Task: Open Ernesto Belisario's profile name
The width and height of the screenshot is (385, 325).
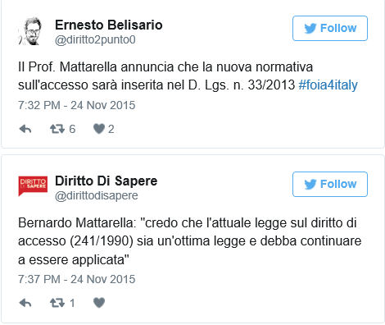Action: pos(109,25)
